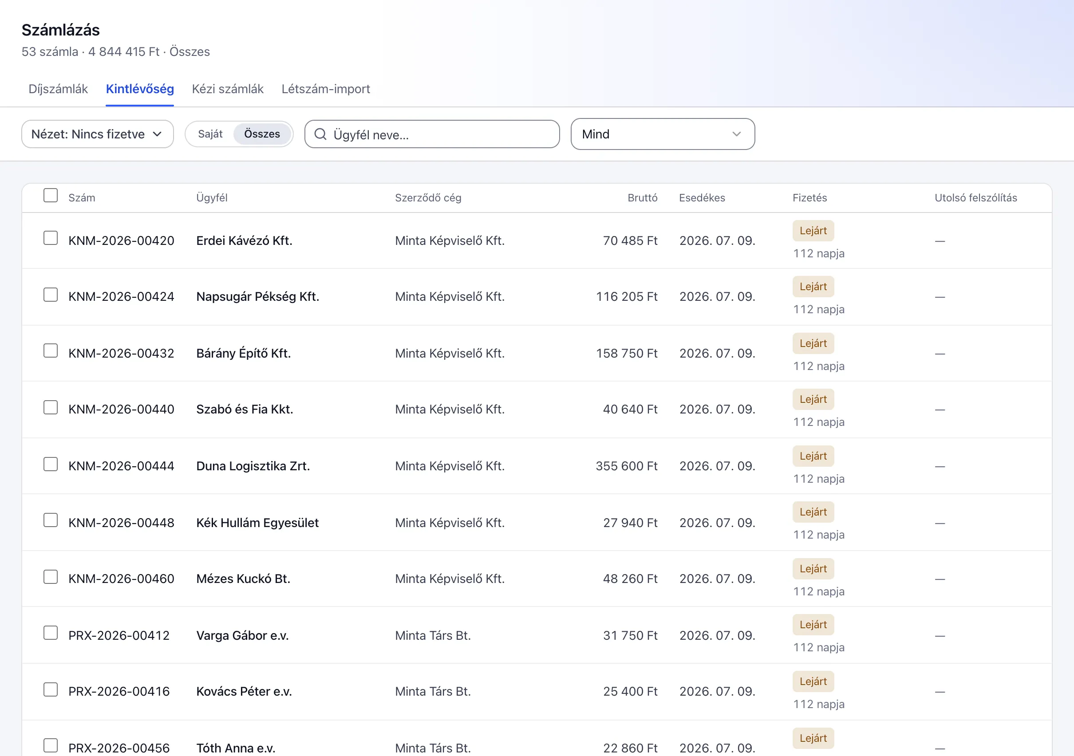Screen dimensions: 1074x756
Task: Focus the Ügyfél neve search field
Action: [432, 134]
